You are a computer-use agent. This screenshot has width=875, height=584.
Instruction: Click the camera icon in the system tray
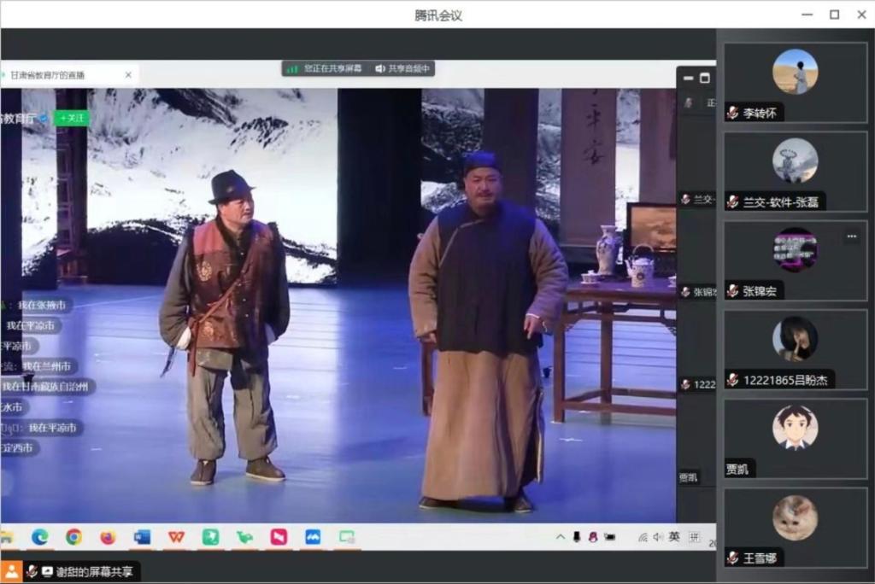pyautogui.click(x=608, y=536)
